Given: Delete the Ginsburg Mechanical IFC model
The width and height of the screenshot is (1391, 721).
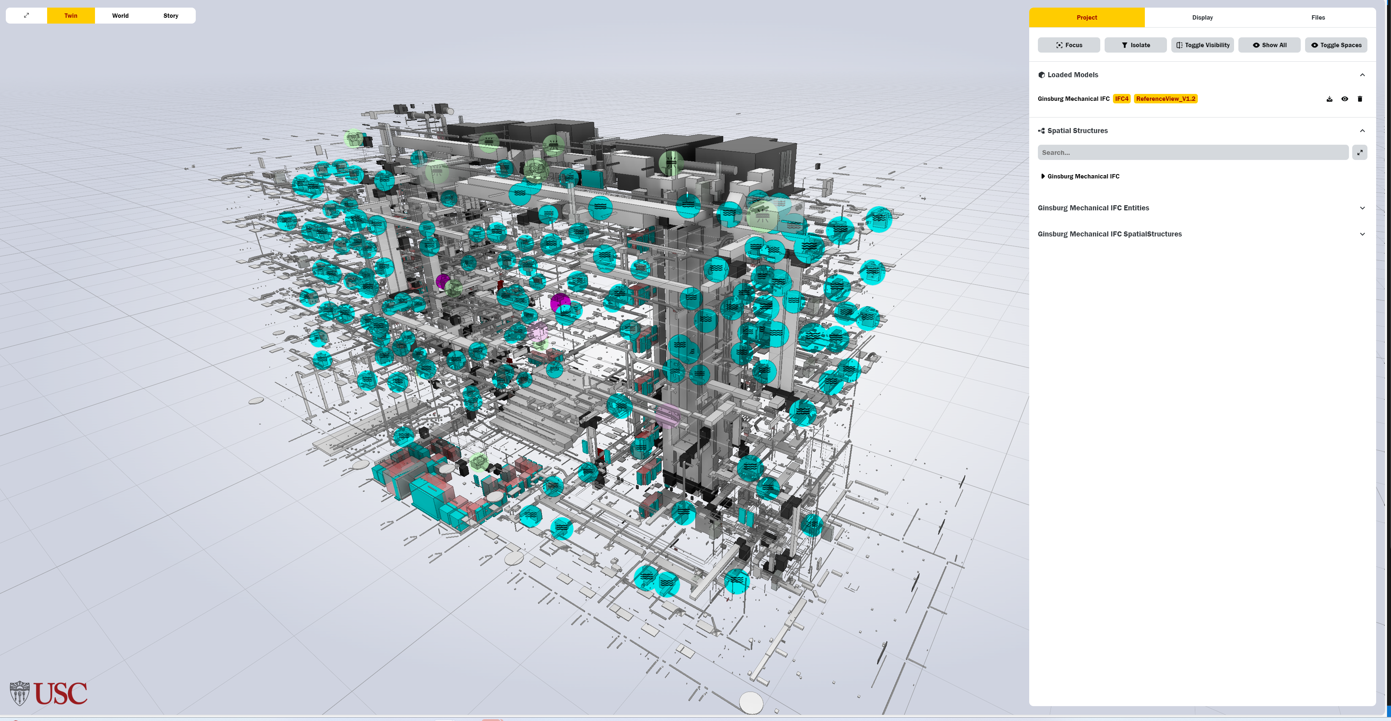Looking at the screenshot, I should [1359, 99].
